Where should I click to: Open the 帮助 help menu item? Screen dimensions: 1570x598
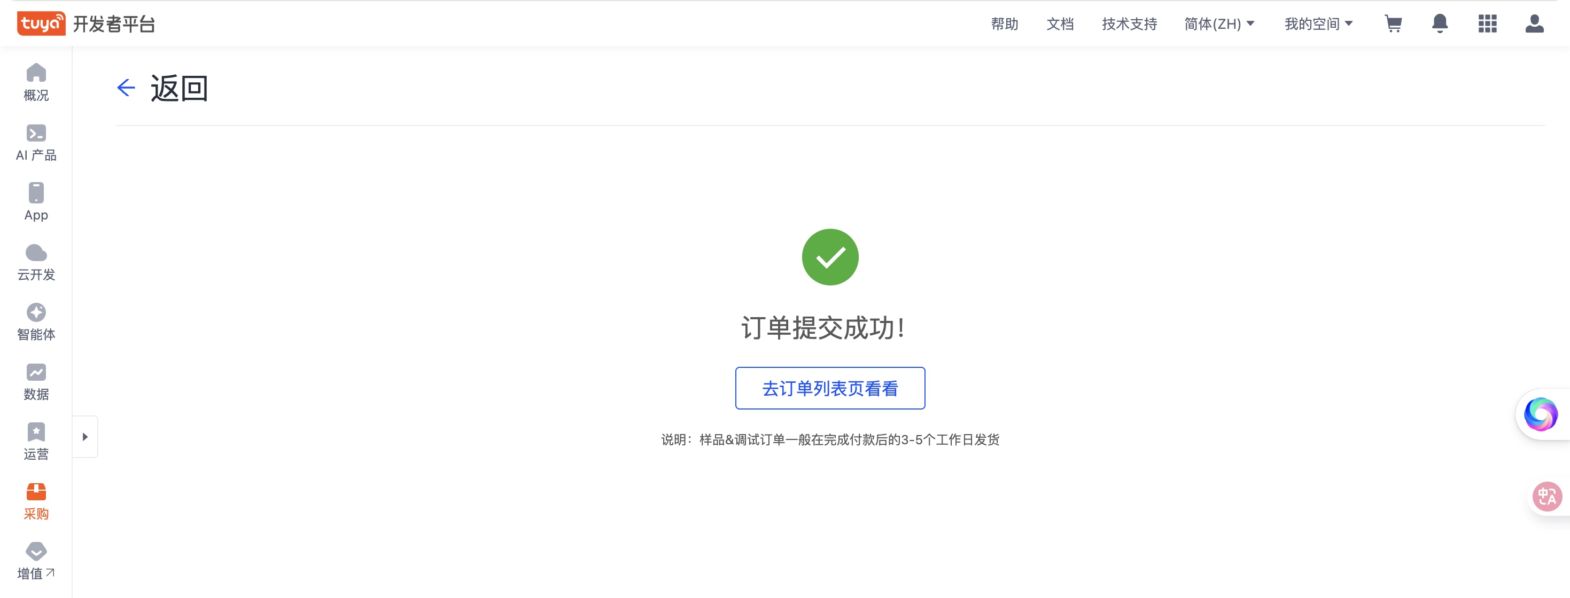[x=1005, y=23]
